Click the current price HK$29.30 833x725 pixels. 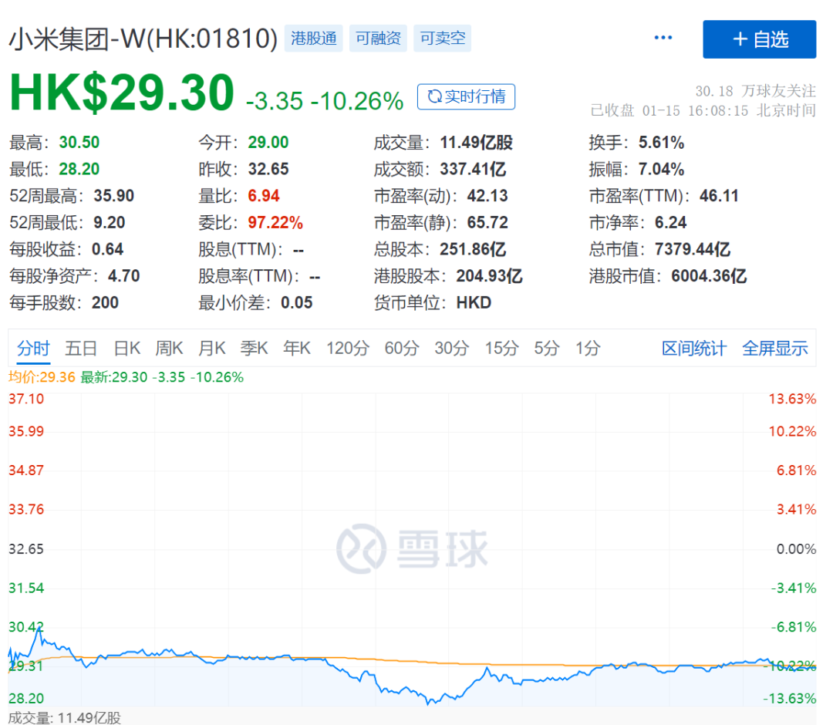[122, 93]
